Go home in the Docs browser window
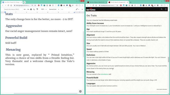 pos(11,5)
